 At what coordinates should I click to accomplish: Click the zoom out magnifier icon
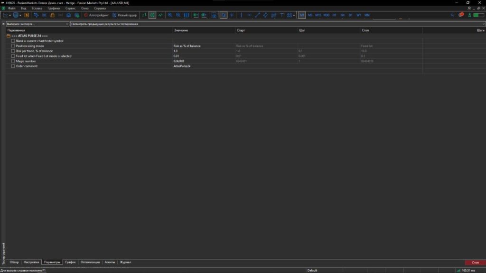(178, 15)
